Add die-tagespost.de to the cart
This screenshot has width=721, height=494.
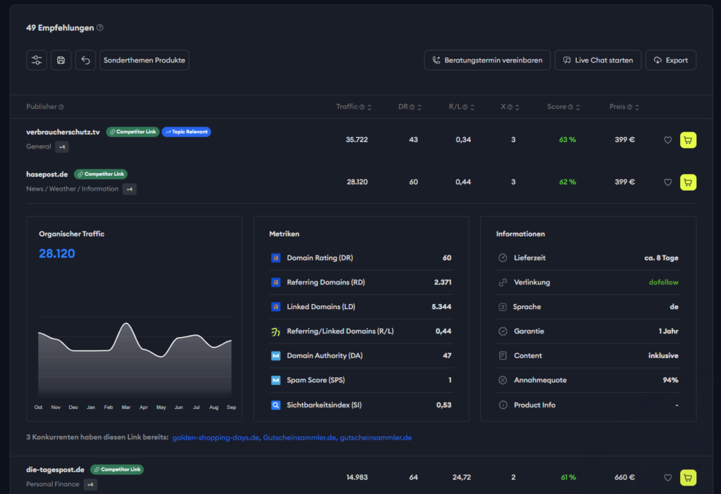688,478
